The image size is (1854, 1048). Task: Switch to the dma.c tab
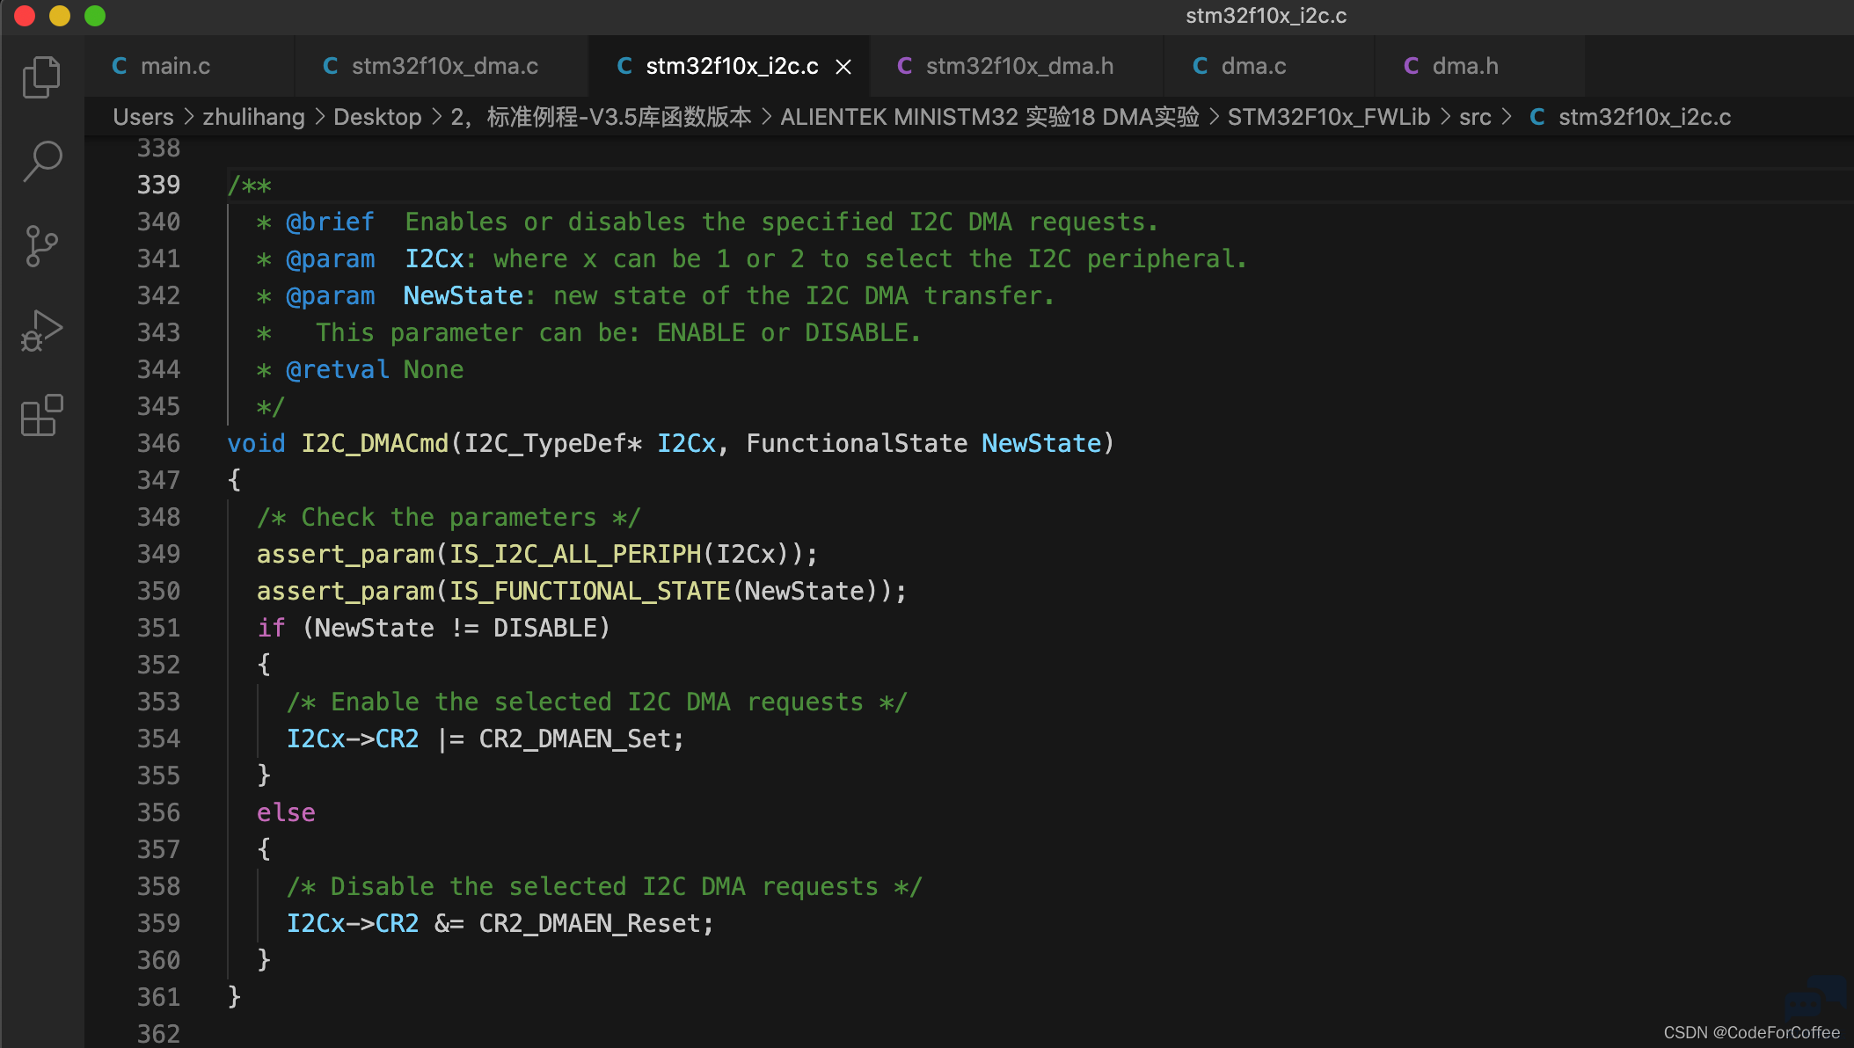(x=1269, y=66)
